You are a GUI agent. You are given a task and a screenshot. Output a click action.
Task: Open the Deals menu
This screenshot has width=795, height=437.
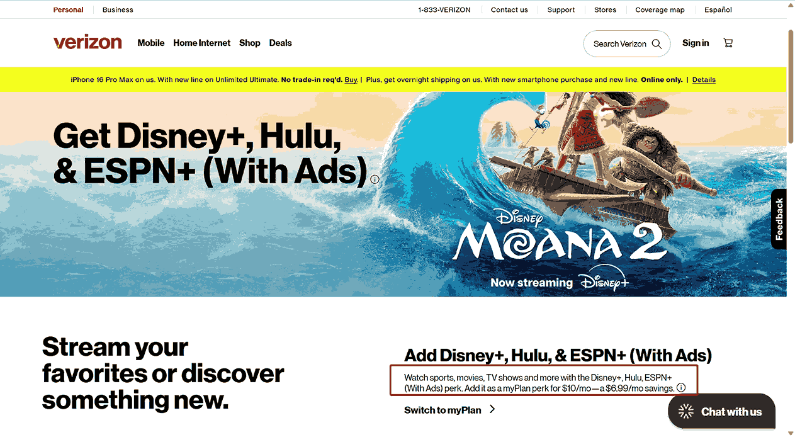281,43
